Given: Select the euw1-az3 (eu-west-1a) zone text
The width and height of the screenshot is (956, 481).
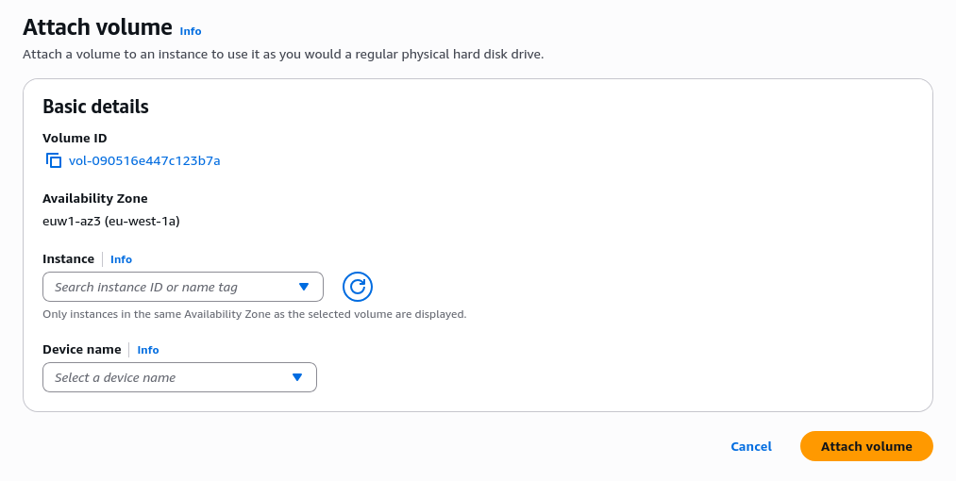Looking at the screenshot, I should pos(110,222).
